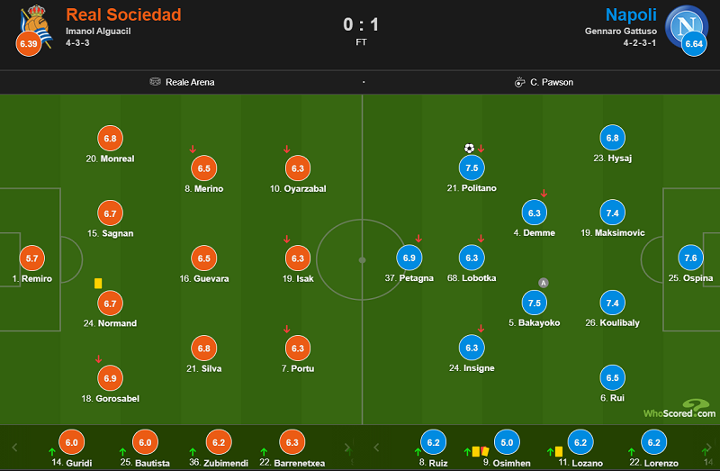
Task: Open the Napoli team name link
Action: (631, 14)
